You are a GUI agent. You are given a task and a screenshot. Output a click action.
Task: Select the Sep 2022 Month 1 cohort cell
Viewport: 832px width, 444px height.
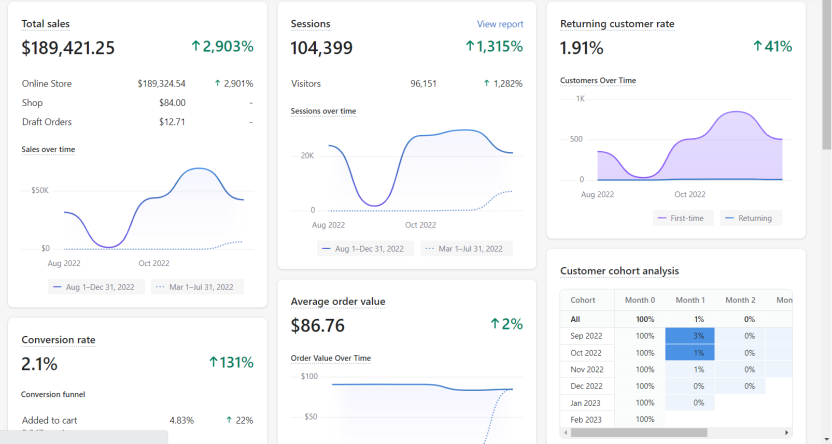[690, 336]
